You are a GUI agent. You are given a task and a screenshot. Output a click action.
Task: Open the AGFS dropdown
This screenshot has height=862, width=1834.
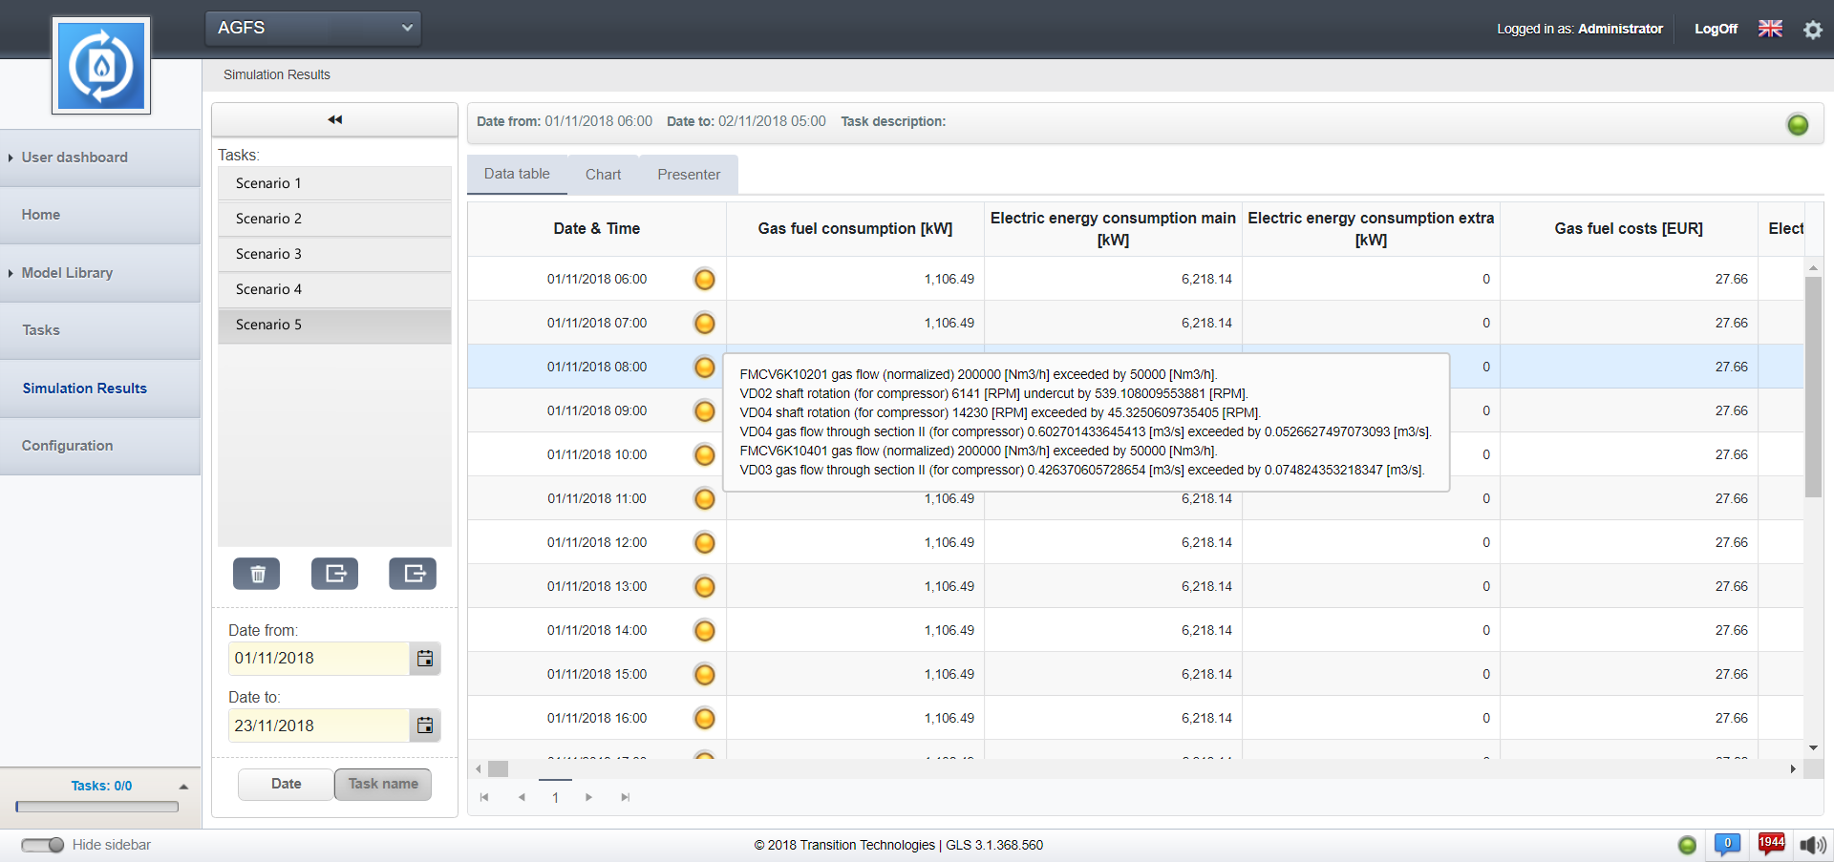coord(313,29)
